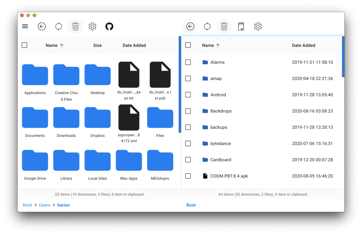Click the delete icon in the device toolbar

point(224,26)
